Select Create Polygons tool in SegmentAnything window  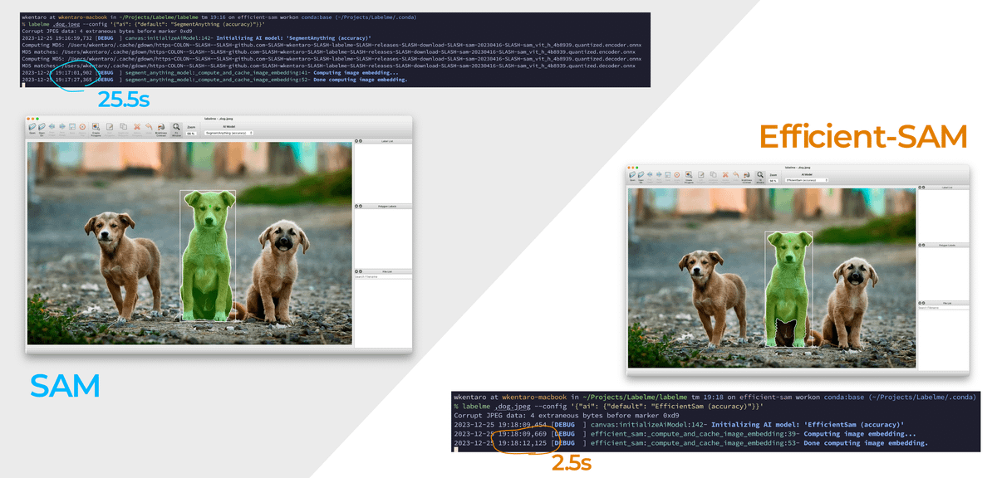[x=96, y=127]
